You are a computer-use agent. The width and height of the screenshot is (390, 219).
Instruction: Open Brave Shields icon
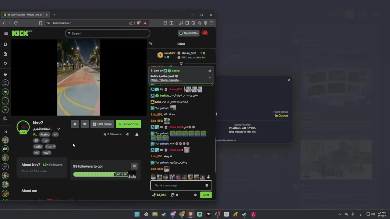coord(139,23)
